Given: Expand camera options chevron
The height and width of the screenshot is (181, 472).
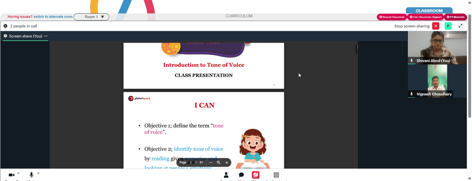Looking at the screenshot, I should coord(18,173).
